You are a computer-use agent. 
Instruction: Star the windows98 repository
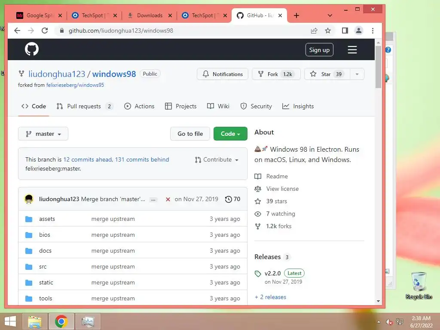[327, 74]
